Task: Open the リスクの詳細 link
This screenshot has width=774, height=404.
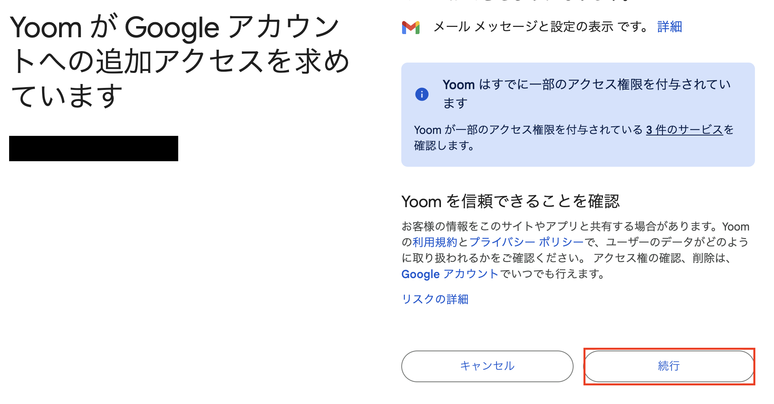Action: [435, 299]
